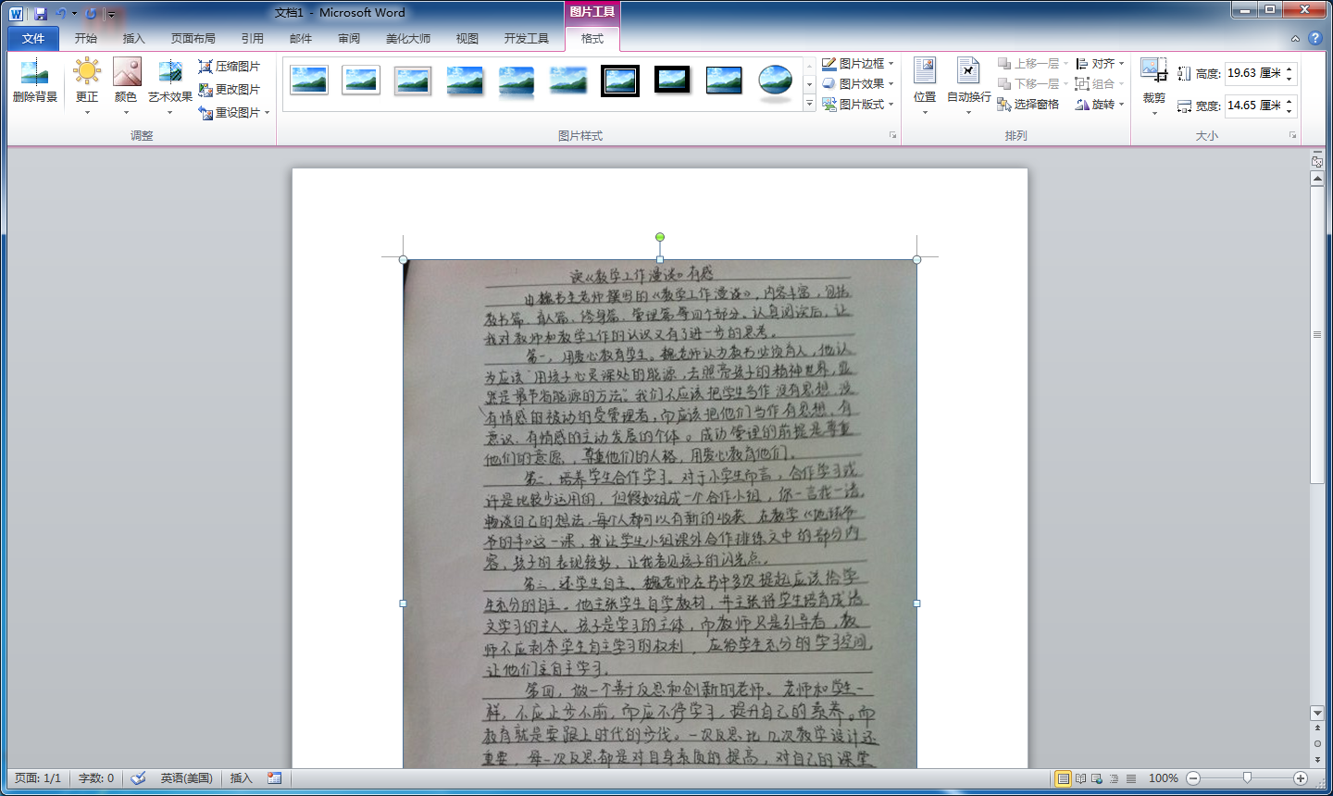Open Artistic Effects (艺术效果)
Screen dimensions: 1333x796
point(170,85)
